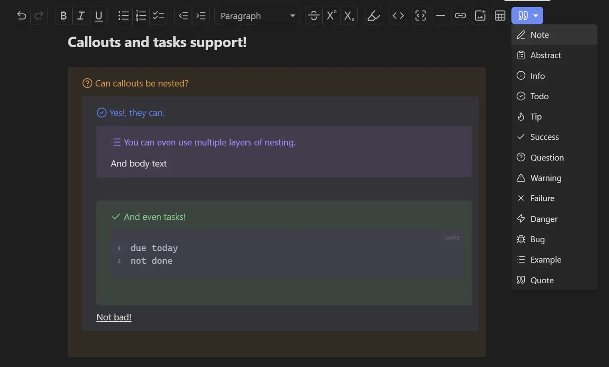Viewport: 609px width, 367px height.
Task: Increase indent with indent icon
Action: pyautogui.click(x=201, y=16)
